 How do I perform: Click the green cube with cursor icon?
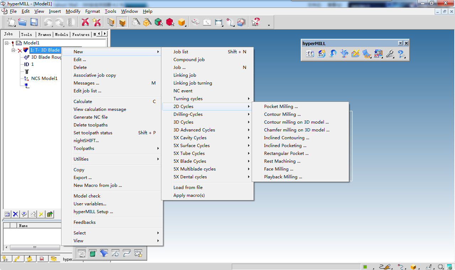click(x=159, y=22)
